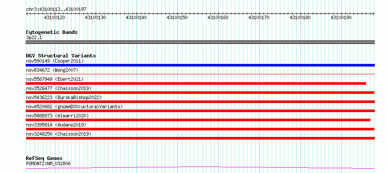The image size is (387, 173).
Task: Click ruler position 43100120
Action: coord(54,17)
